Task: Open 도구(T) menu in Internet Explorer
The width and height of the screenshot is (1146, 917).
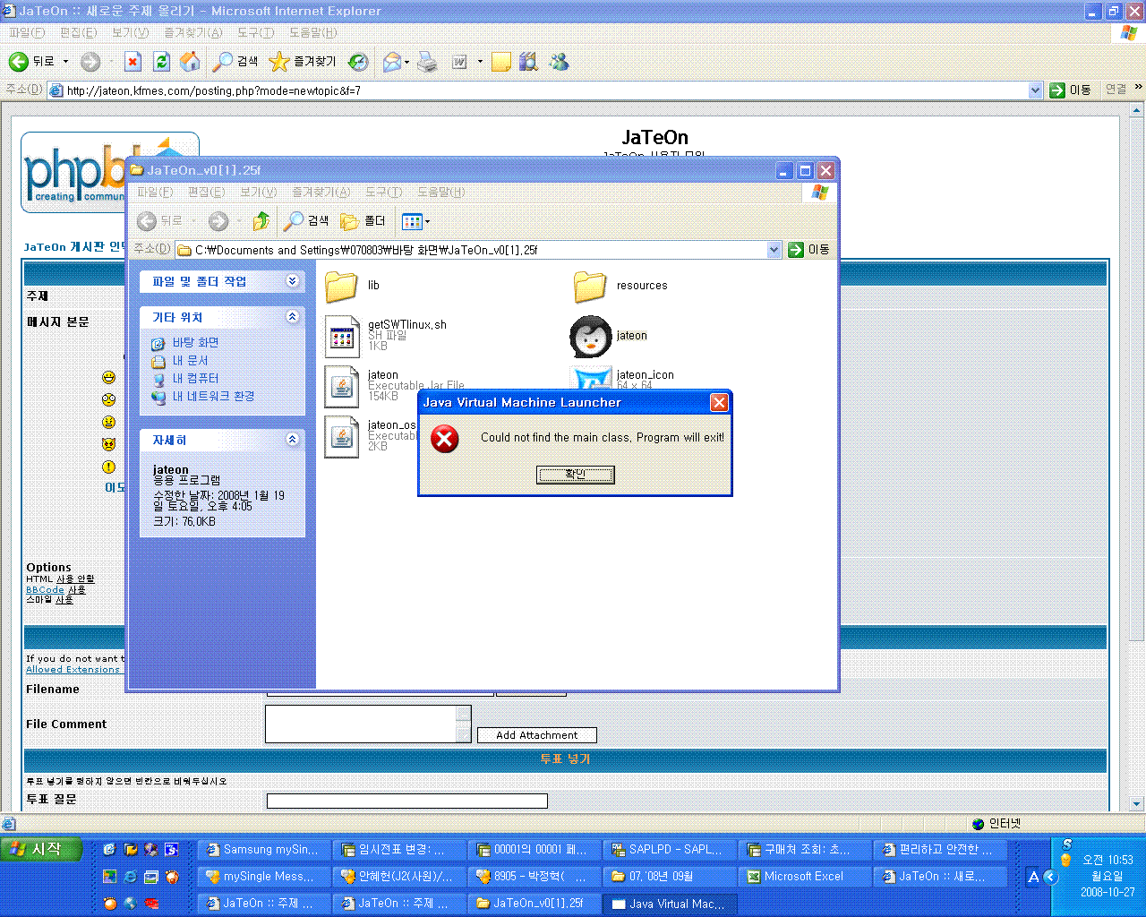Action: click(x=255, y=32)
